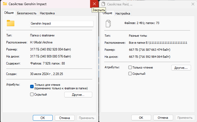Click title text "Свойства: Genshin Impact"
Viewport: 197px width, 122px height.
tap(27, 4)
